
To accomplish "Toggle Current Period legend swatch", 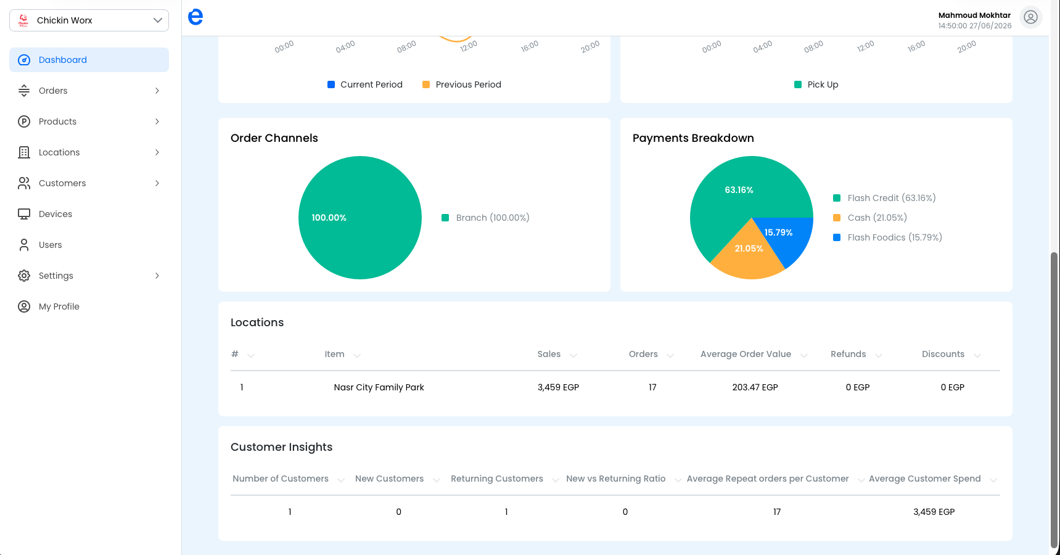I will [x=331, y=84].
